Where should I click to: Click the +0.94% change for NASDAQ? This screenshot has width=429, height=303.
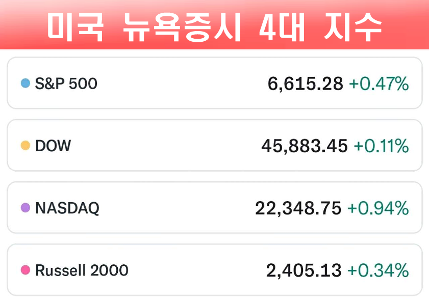tap(378, 208)
